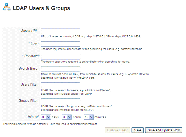Screen dimensions: 186x137
Task: Click the Save button
Action: pyautogui.click(x=137, y=130)
